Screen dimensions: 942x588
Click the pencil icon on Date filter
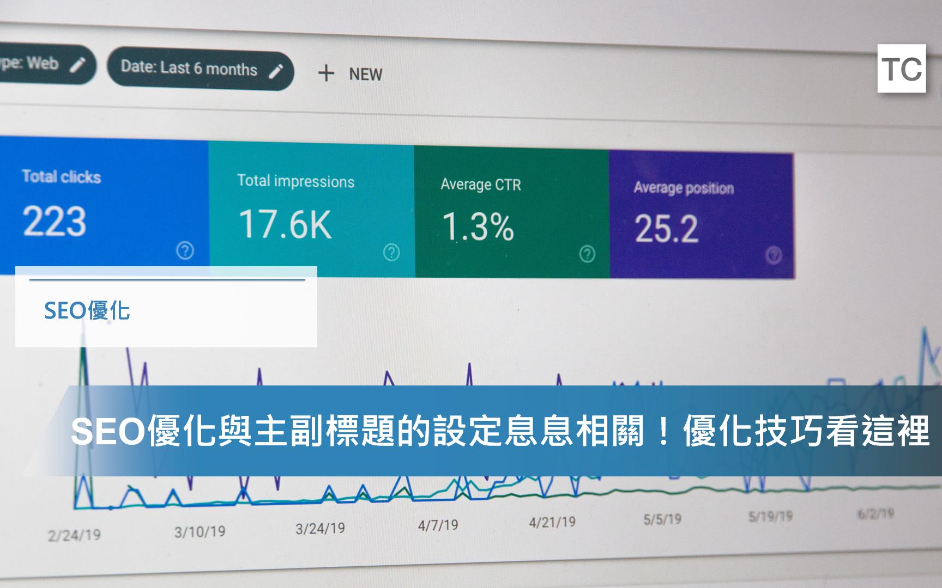276,71
